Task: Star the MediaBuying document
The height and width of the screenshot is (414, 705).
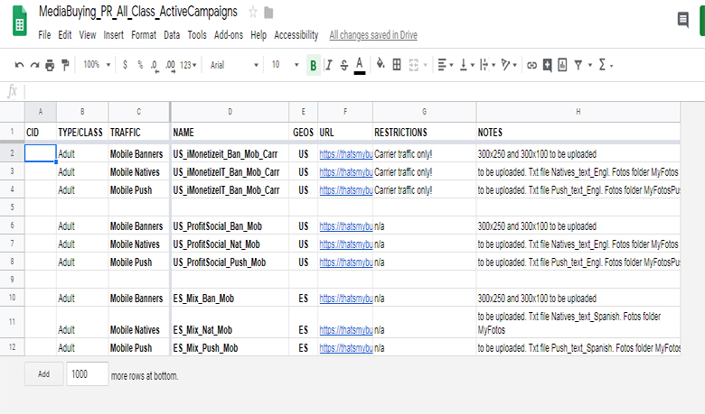Action: click(253, 12)
